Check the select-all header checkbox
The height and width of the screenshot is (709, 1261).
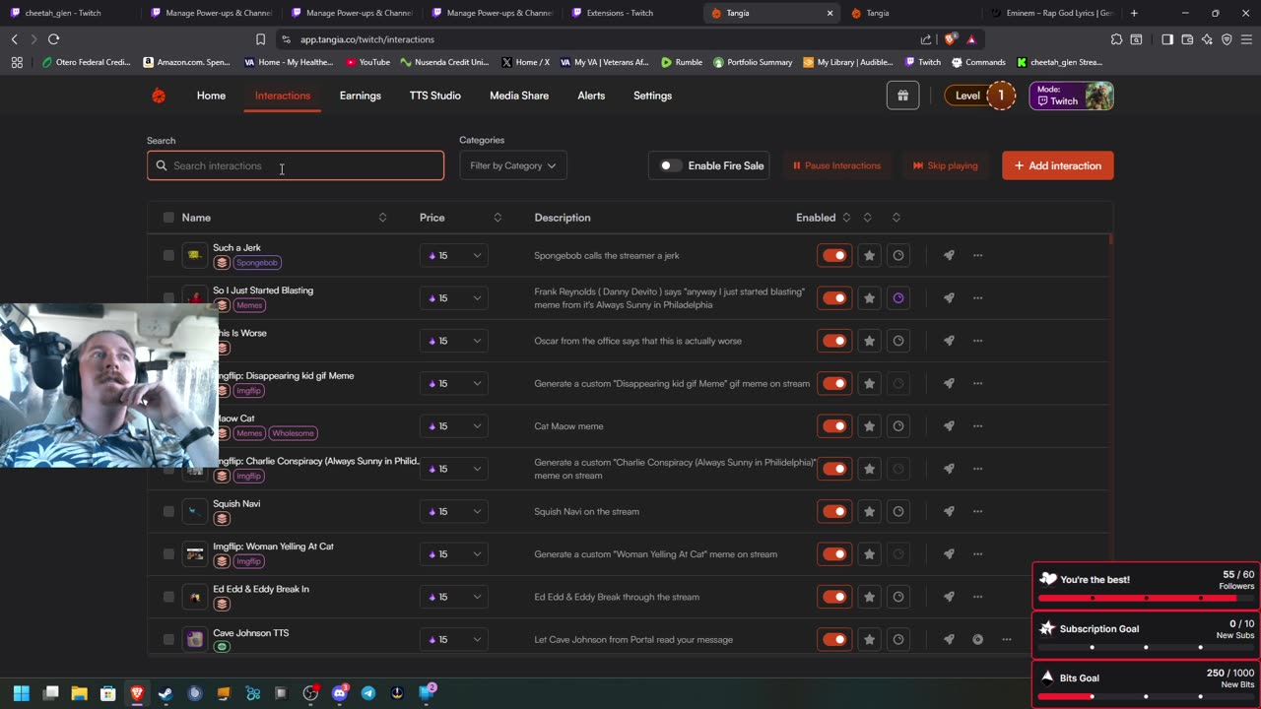tap(168, 218)
